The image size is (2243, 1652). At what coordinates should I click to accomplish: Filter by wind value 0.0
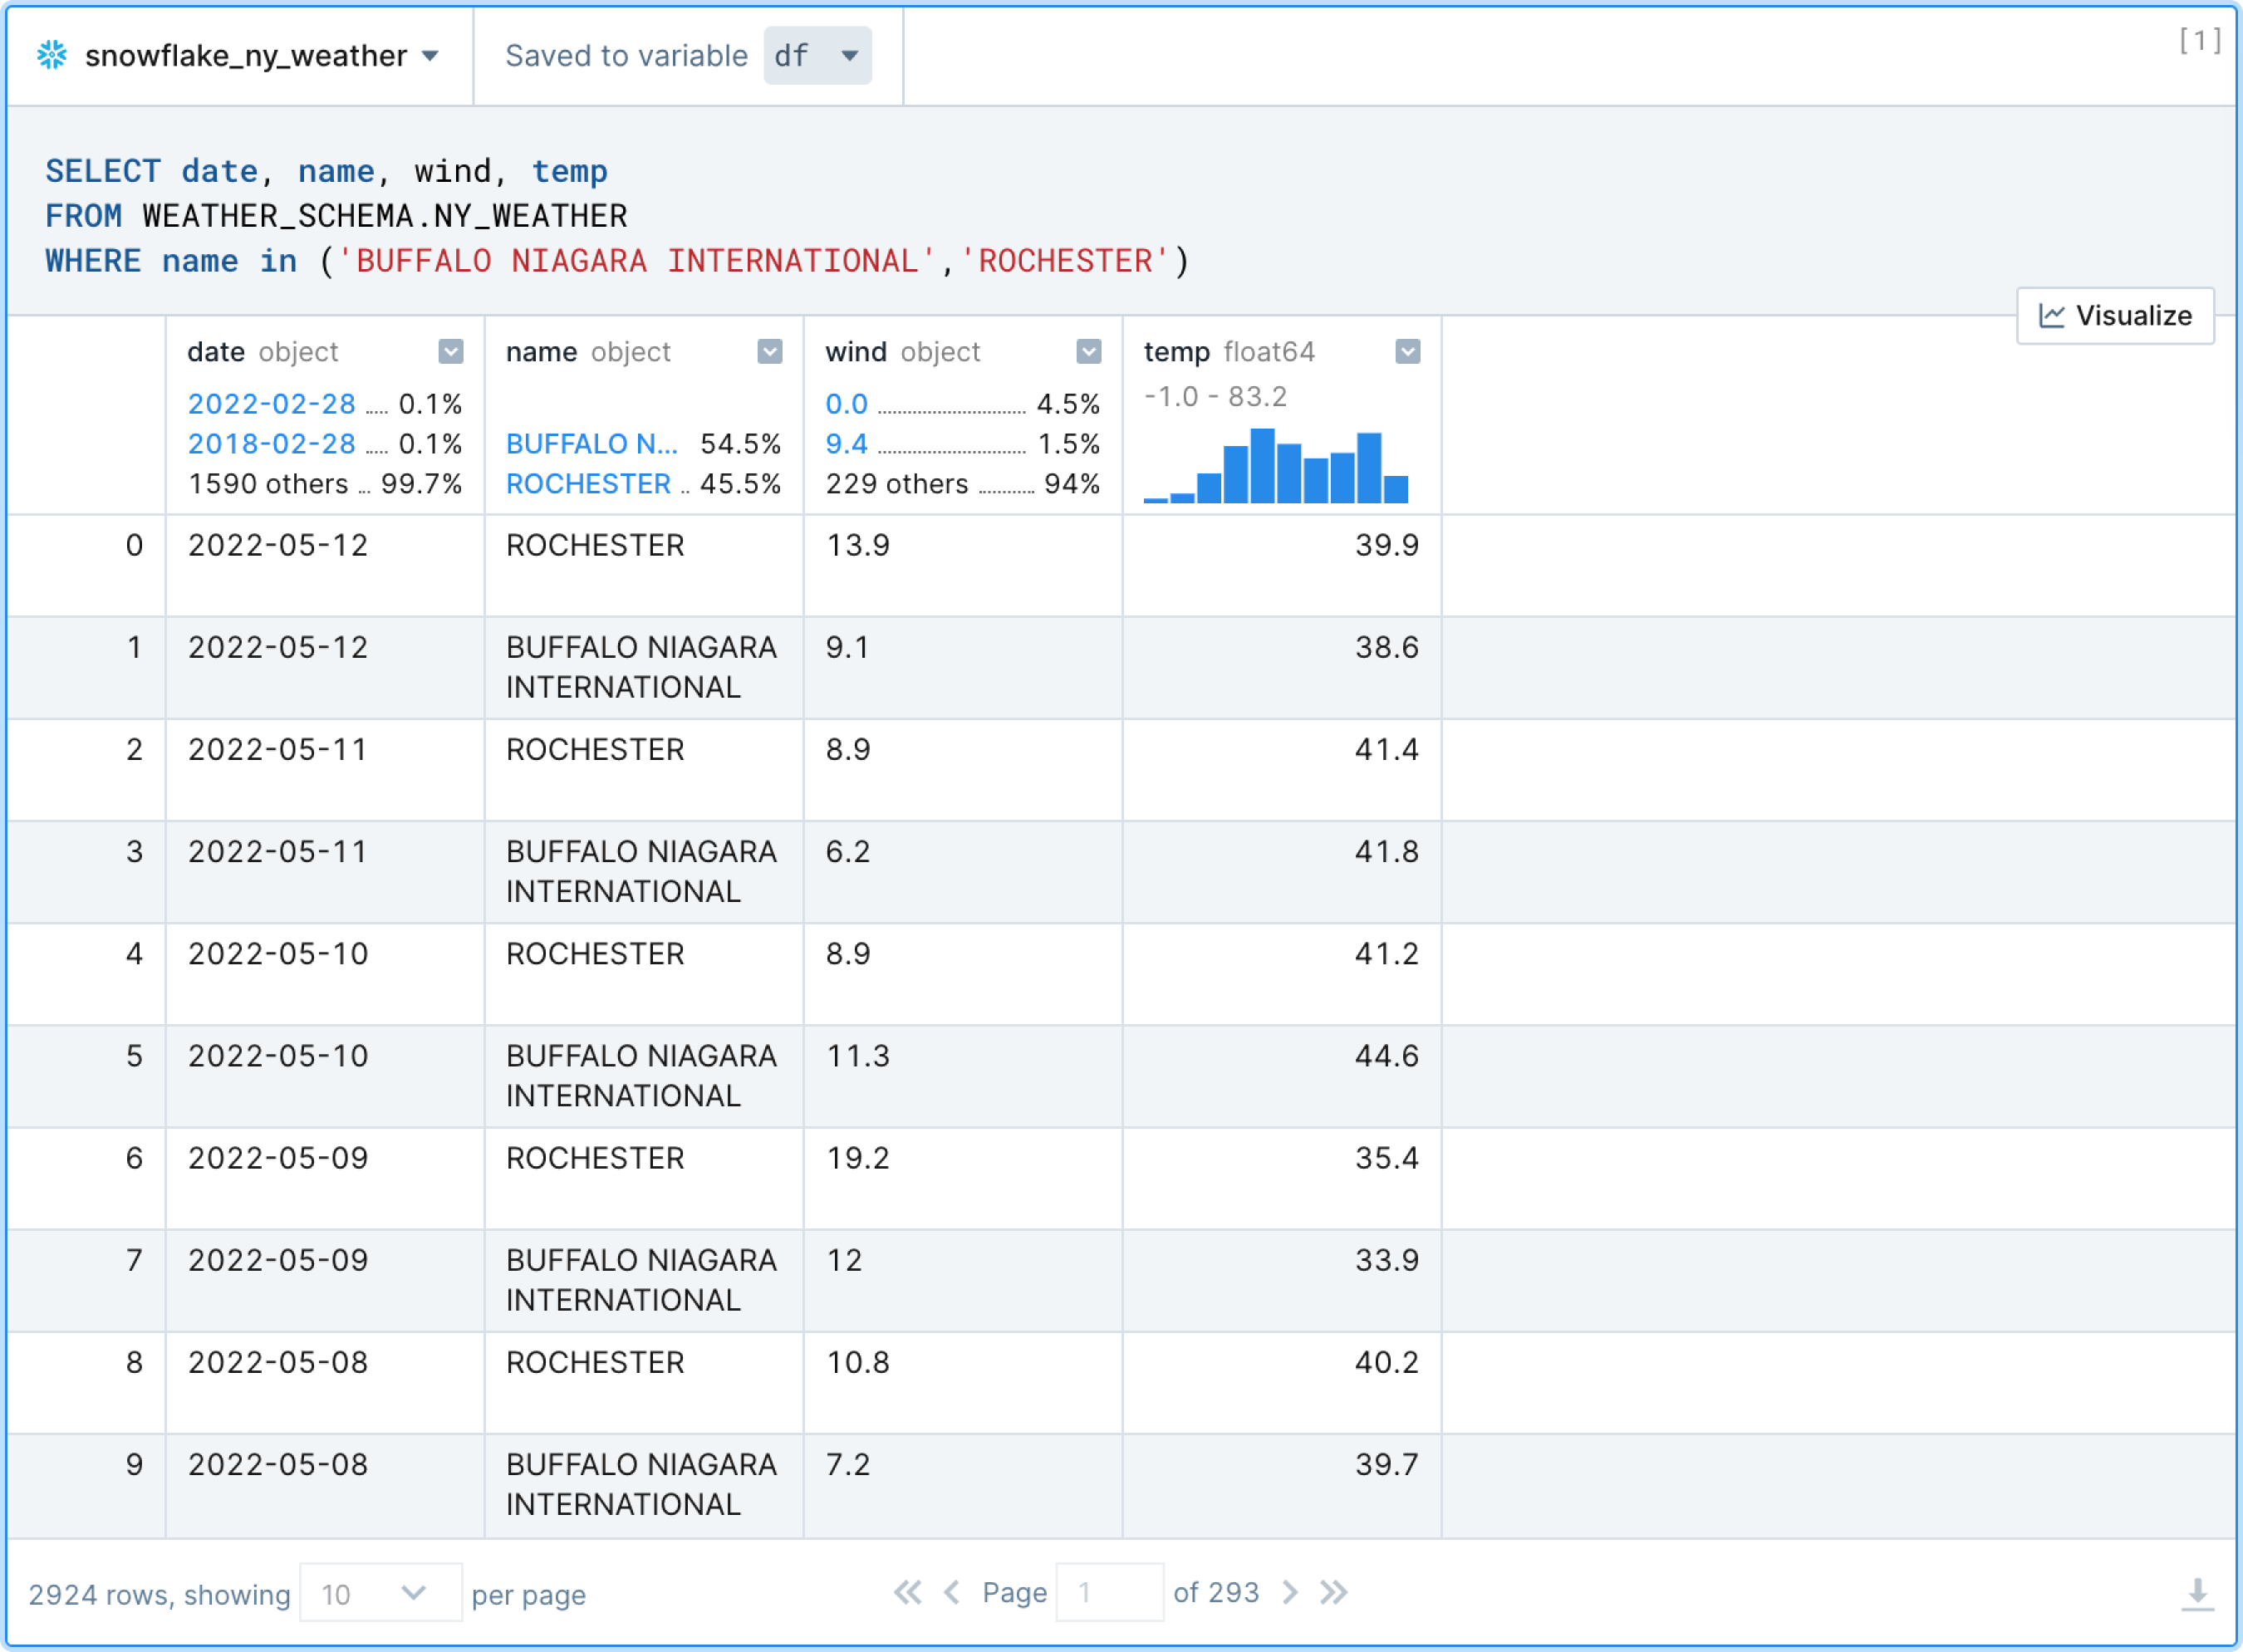[846, 404]
